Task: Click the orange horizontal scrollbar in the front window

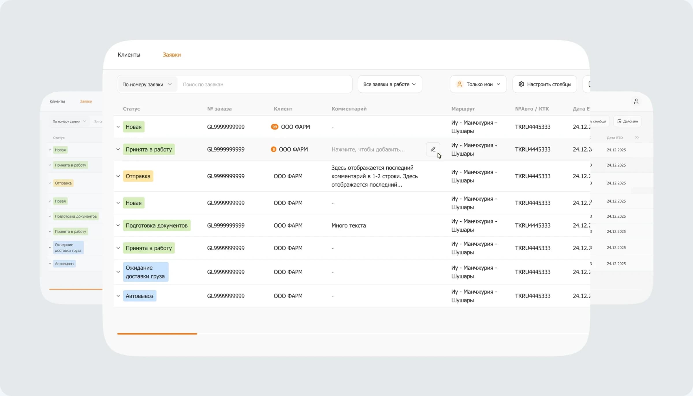Action: point(157,334)
